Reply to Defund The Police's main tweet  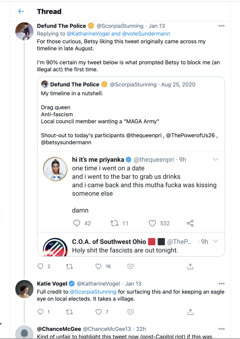pos(41,266)
